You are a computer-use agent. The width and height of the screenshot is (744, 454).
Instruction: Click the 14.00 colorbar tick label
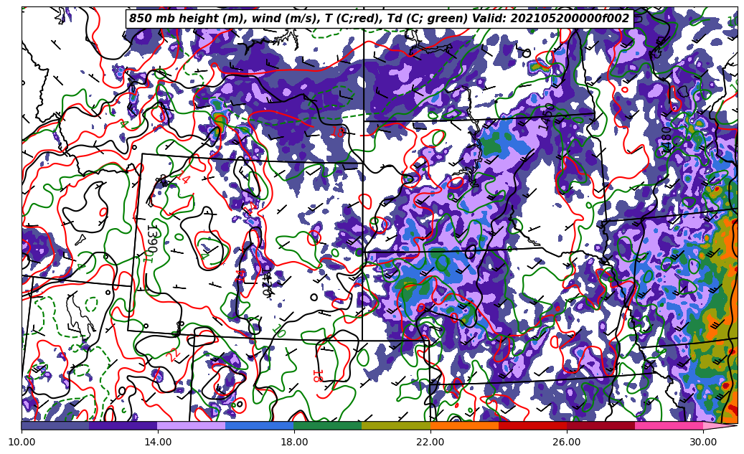[158, 442]
